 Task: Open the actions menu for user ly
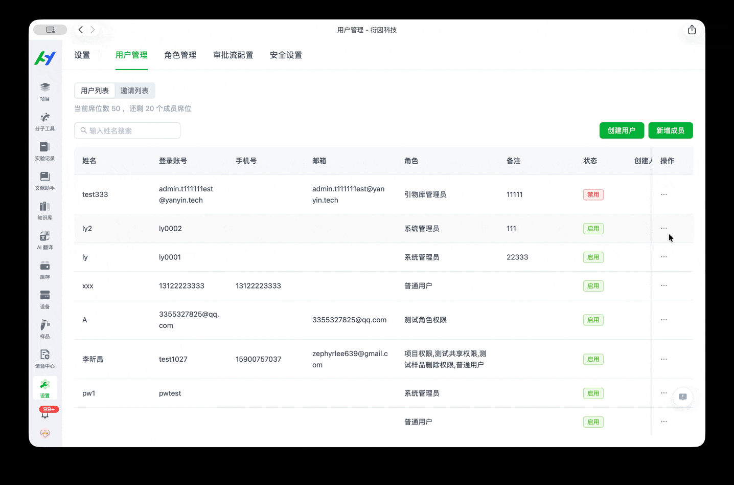[663, 257]
